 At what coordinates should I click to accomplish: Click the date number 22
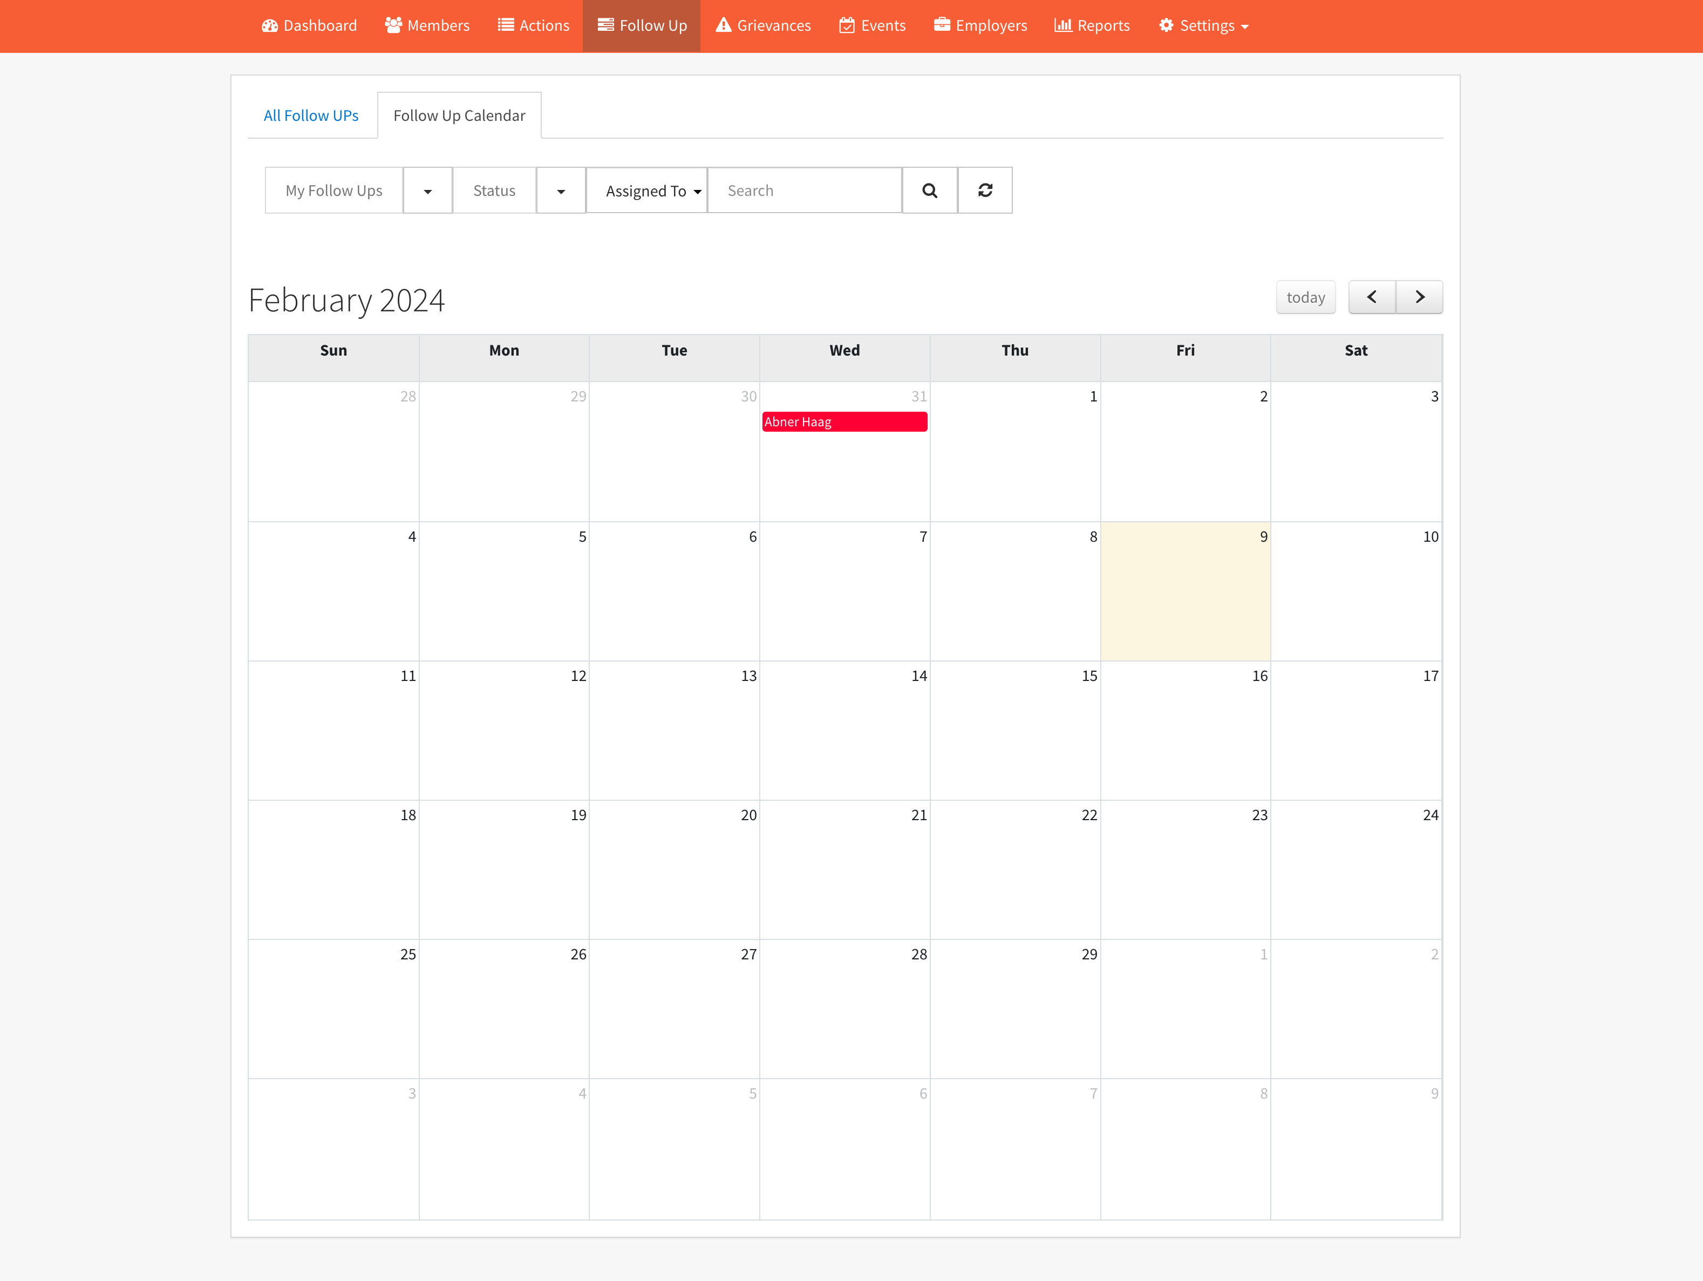[1089, 815]
